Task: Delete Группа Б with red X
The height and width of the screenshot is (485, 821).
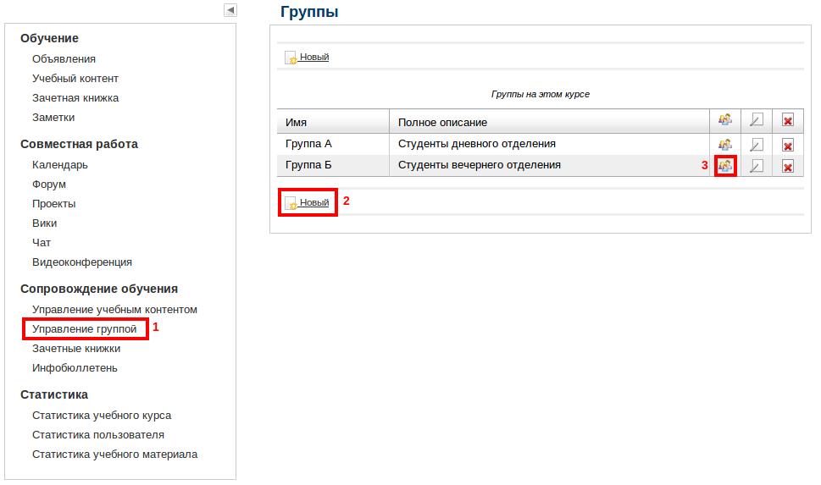Action: coord(787,167)
